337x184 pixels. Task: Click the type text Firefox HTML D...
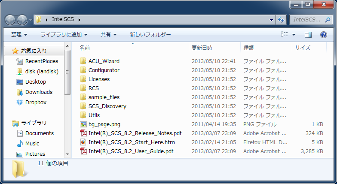point(265,142)
